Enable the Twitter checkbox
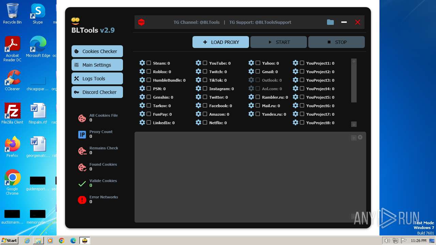Image resolution: width=436 pixels, height=245 pixels. tap(205, 97)
